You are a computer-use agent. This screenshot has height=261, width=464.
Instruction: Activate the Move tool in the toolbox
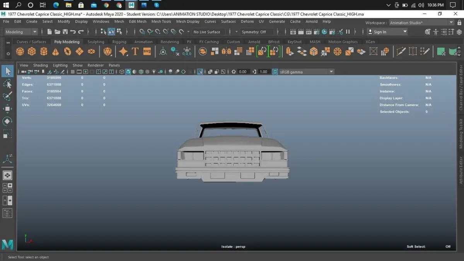coord(7,109)
